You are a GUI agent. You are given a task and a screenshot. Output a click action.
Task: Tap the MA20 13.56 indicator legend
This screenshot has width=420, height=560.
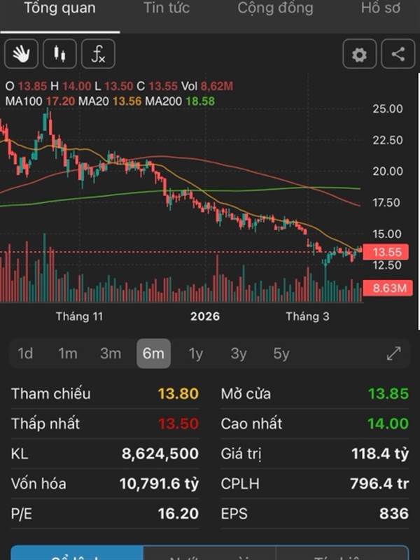pyautogui.click(x=110, y=101)
